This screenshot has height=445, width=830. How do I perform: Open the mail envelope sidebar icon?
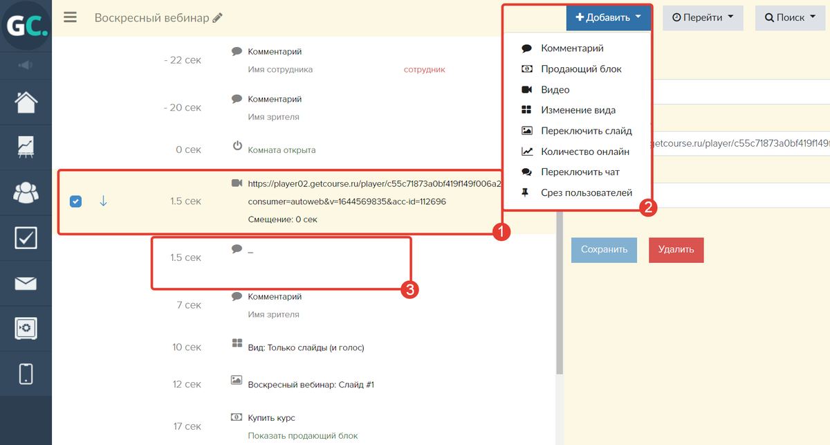click(26, 283)
